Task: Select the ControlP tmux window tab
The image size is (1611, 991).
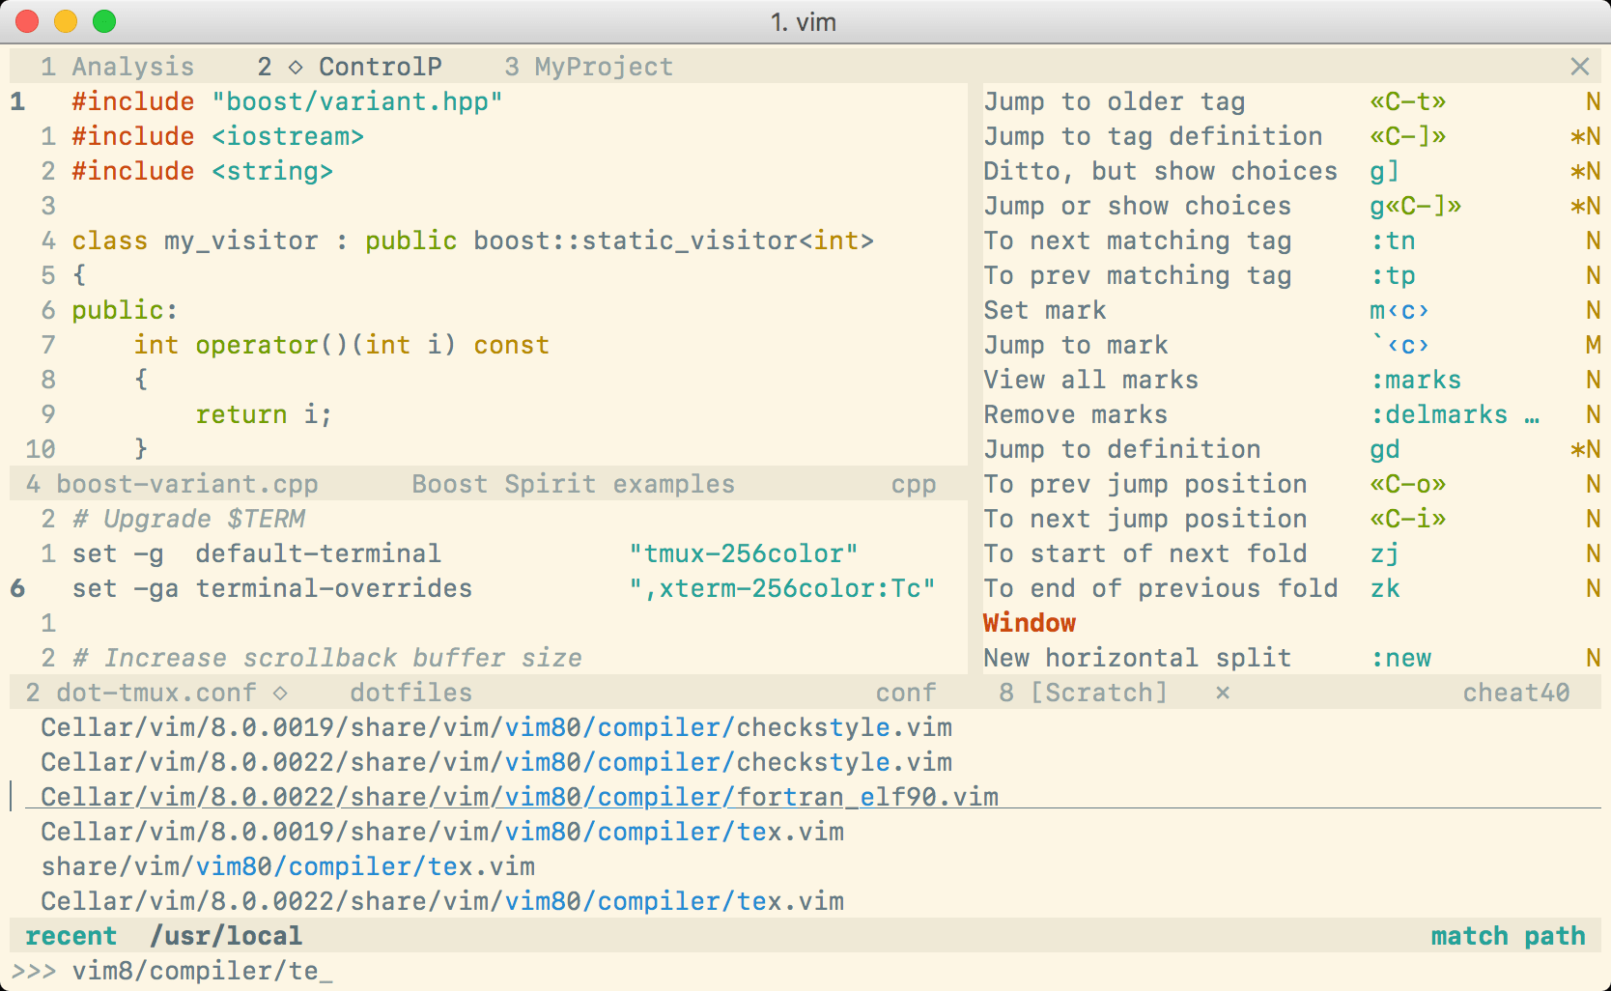Action: tap(381, 66)
